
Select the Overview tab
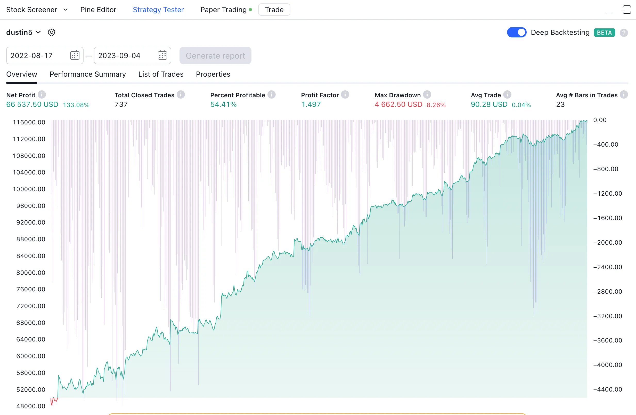pyautogui.click(x=22, y=74)
